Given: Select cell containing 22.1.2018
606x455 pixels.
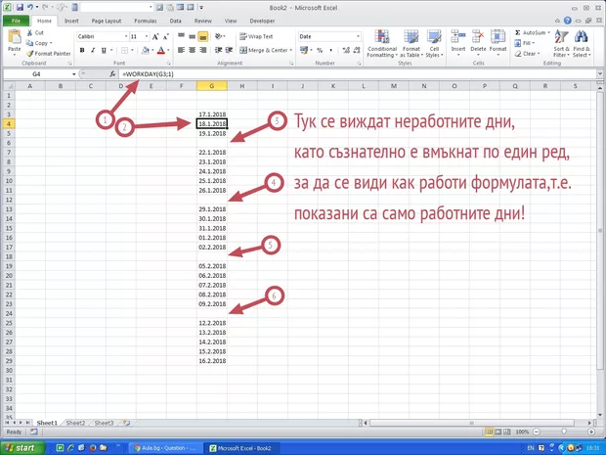Looking at the screenshot, I should coord(212,153).
